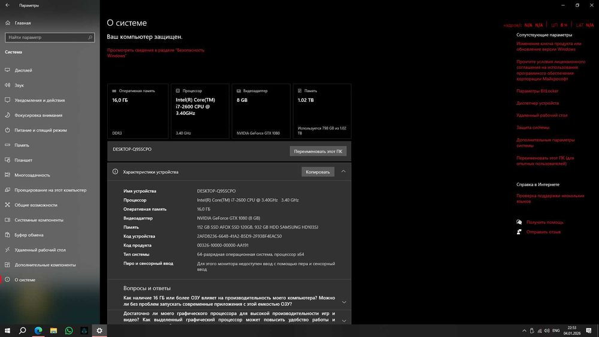Screen dimensions: 599x337
Task: Open Windows Security details link
Action: (x=156, y=53)
